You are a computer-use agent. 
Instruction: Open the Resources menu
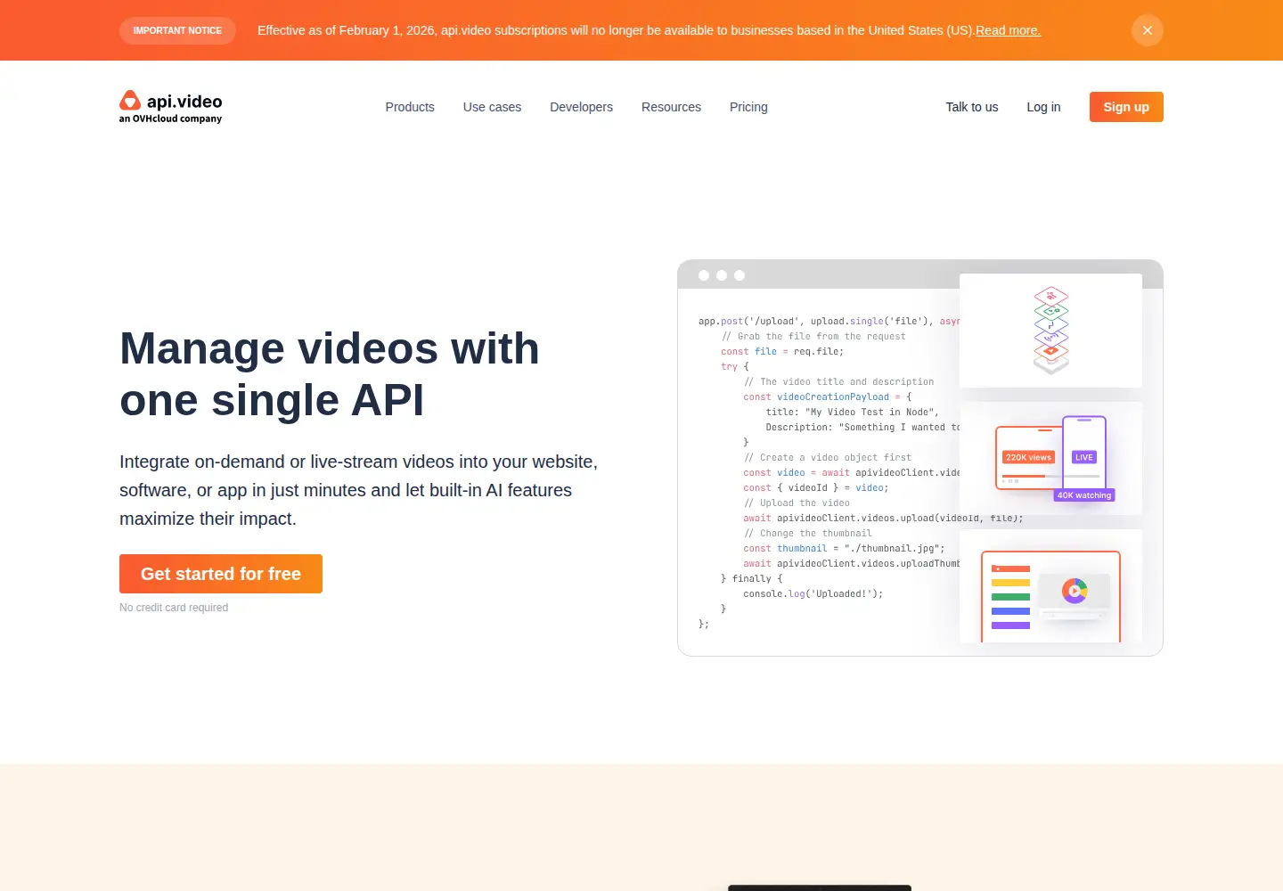pyautogui.click(x=671, y=107)
